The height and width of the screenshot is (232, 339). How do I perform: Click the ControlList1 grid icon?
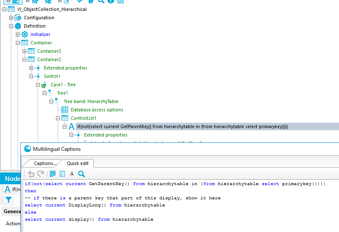[x=65, y=118]
